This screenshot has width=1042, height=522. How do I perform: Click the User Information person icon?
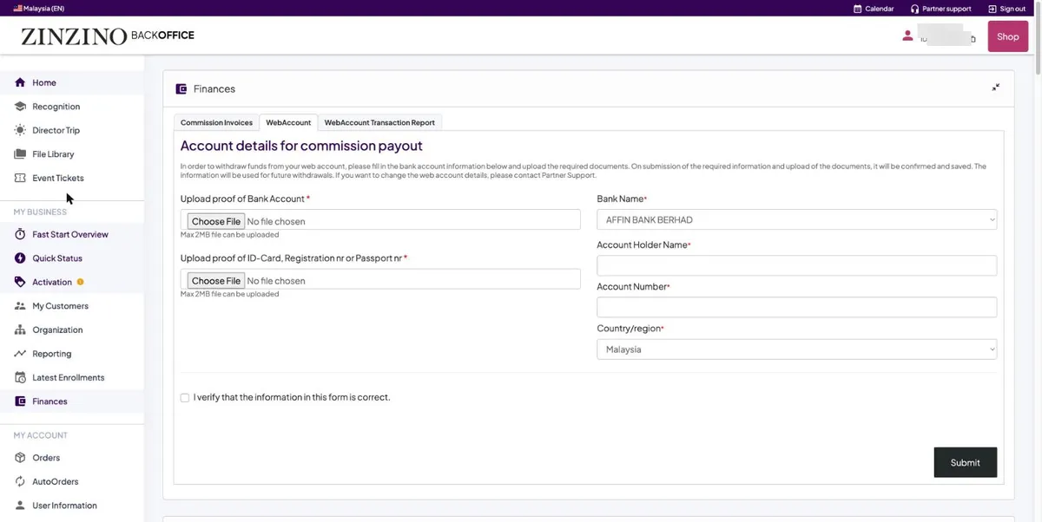(x=20, y=506)
